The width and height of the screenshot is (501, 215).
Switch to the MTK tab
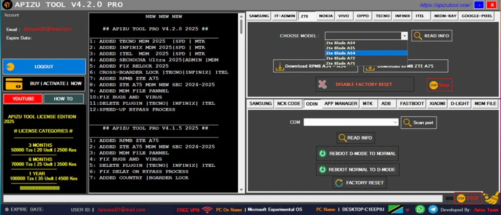(x=368, y=103)
